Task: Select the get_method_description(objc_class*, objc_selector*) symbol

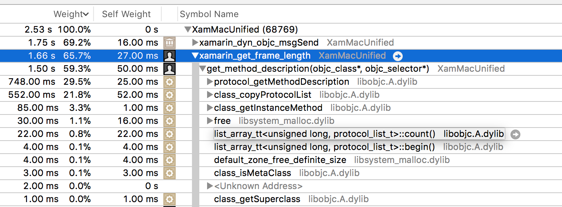Action: click(318, 69)
